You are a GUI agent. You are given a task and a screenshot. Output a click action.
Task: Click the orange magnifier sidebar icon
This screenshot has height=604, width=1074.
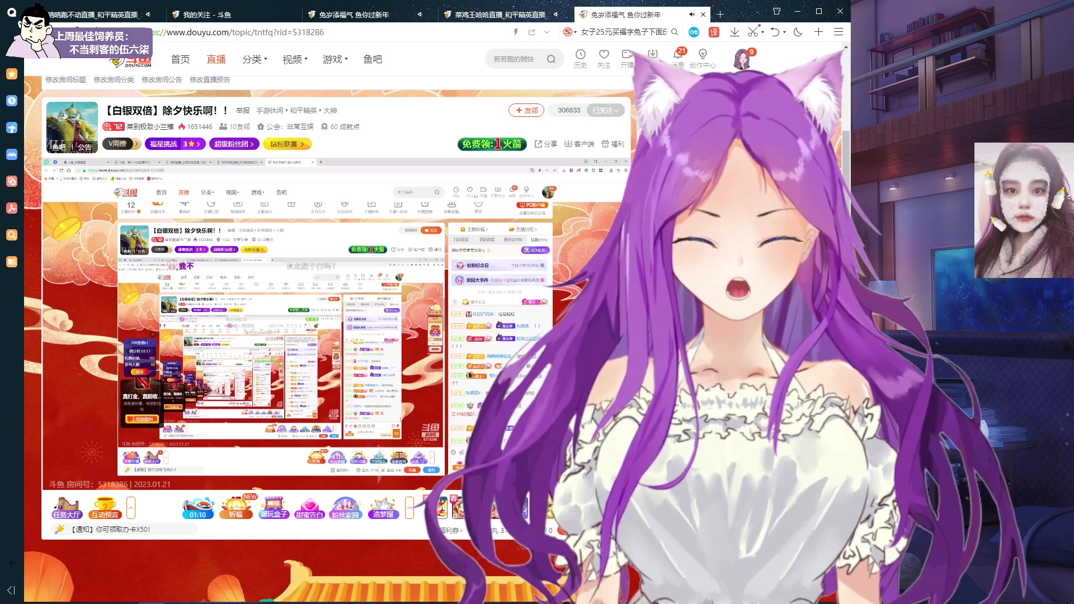[x=12, y=235]
